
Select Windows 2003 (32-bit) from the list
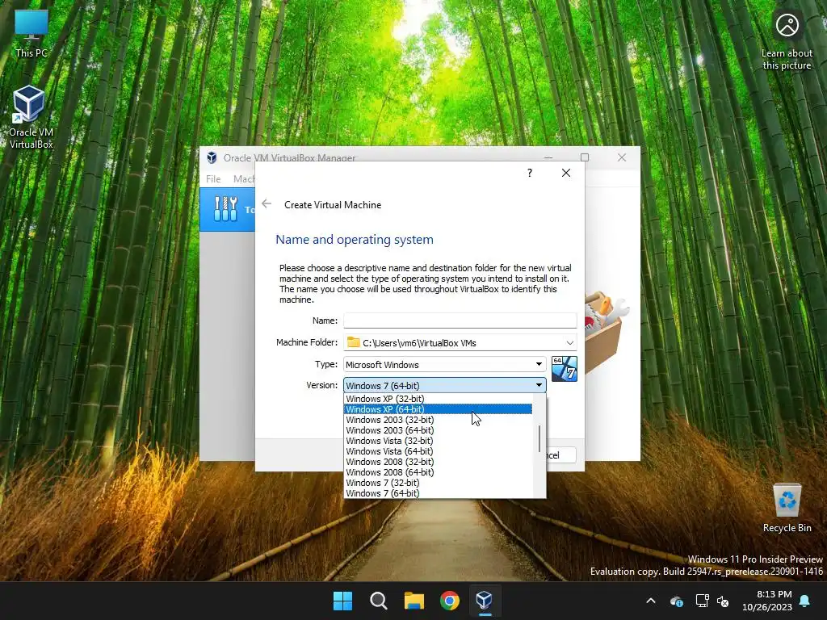click(x=438, y=420)
